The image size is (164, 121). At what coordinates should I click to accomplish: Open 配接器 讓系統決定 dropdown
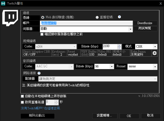tap(98, 79)
